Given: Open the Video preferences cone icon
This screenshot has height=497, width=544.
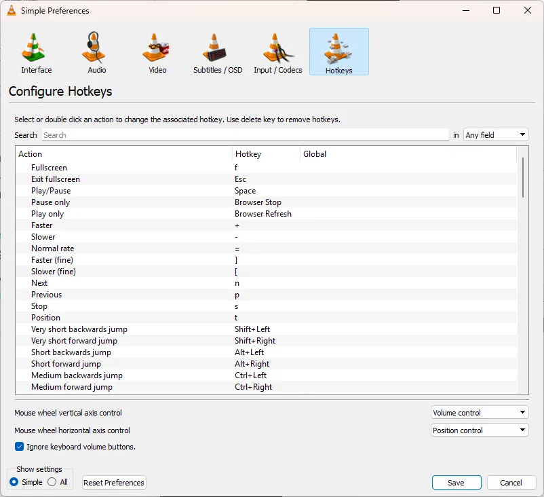Looking at the screenshot, I should coord(156,48).
